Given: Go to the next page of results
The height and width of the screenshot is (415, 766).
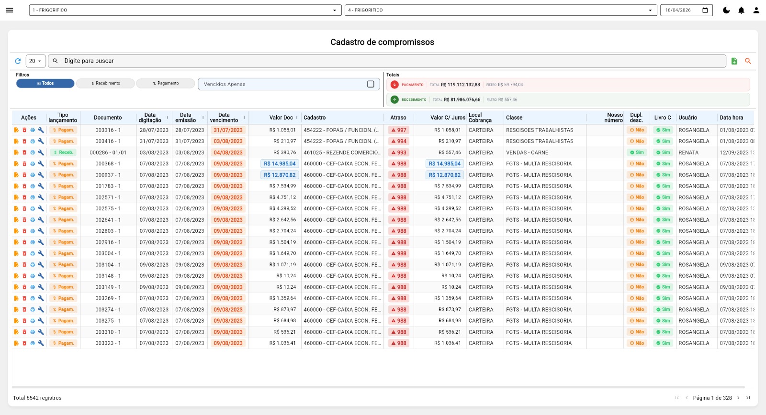Looking at the screenshot, I should point(738,398).
